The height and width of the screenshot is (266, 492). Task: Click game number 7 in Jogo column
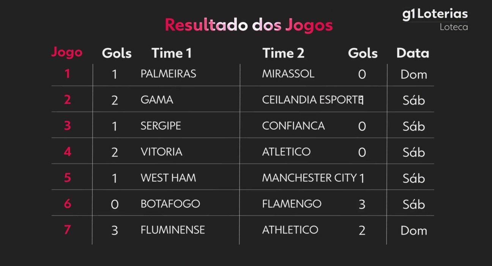point(67,230)
